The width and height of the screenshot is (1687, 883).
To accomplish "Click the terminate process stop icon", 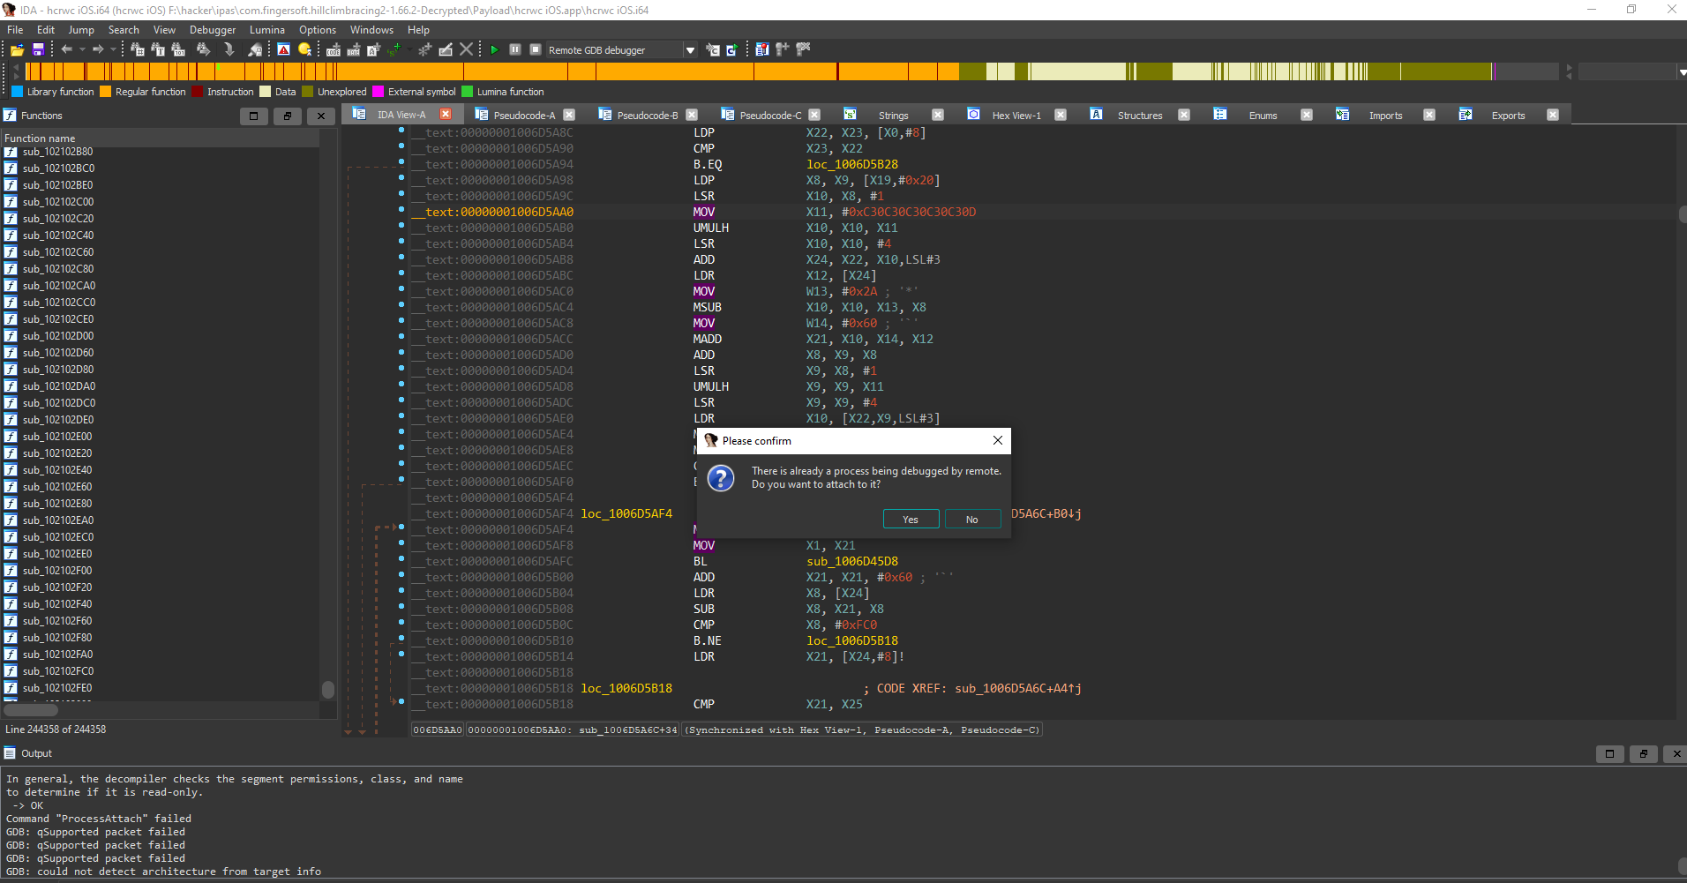I will click(x=536, y=50).
